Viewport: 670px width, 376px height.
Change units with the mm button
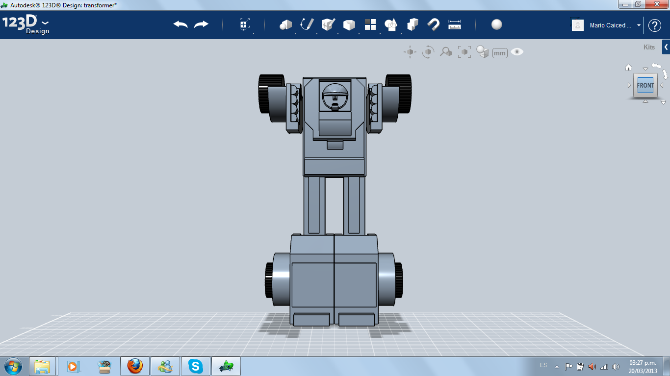(500, 53)
